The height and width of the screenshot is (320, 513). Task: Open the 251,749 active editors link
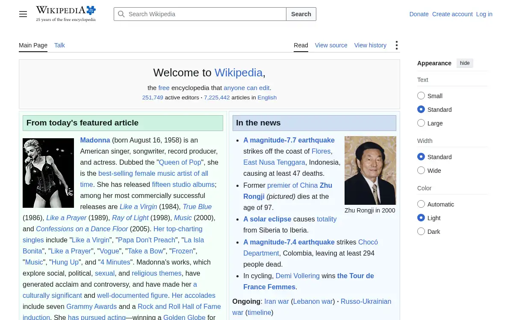point(153,98)
